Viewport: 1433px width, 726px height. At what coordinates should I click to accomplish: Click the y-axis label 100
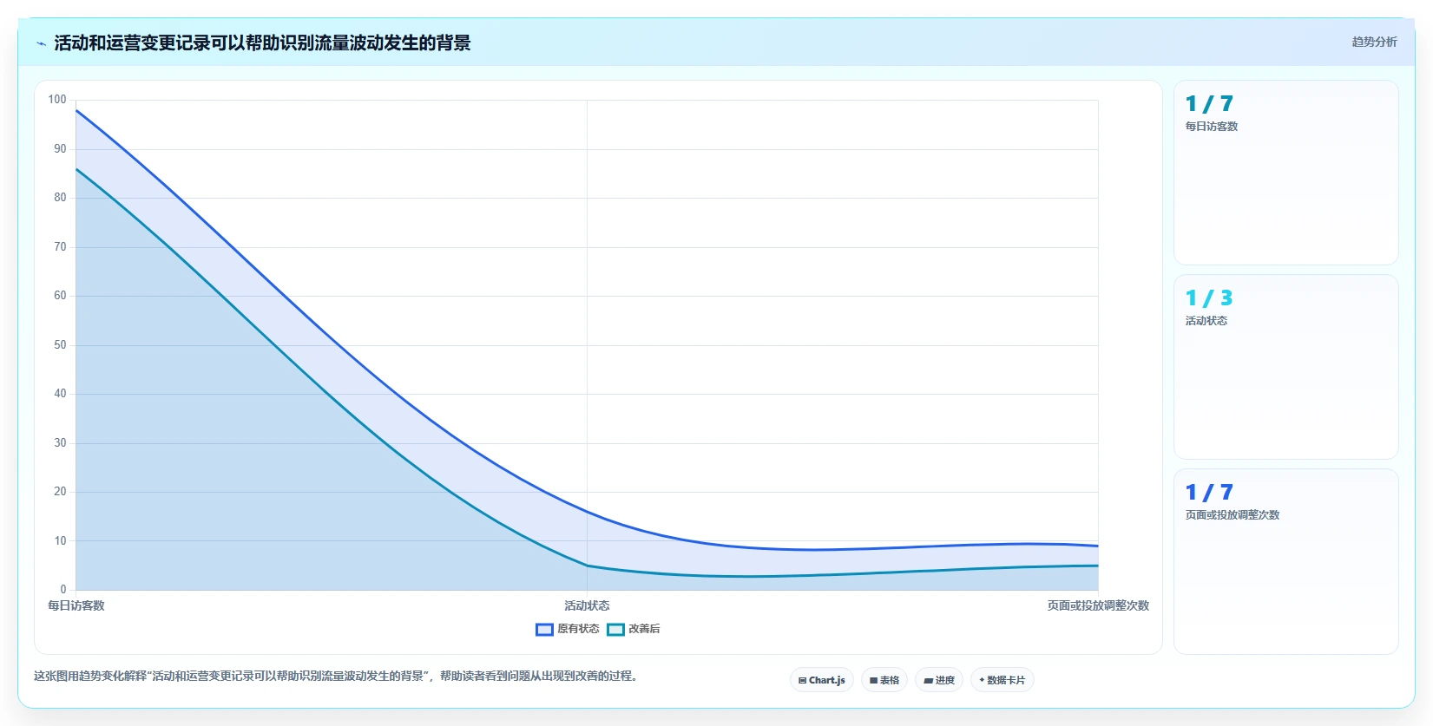pyautogui.click(x=57, y=100)
